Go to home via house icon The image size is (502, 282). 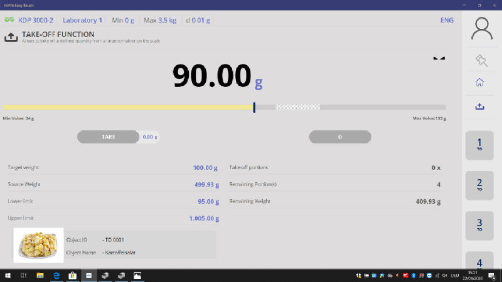(480, 82)
